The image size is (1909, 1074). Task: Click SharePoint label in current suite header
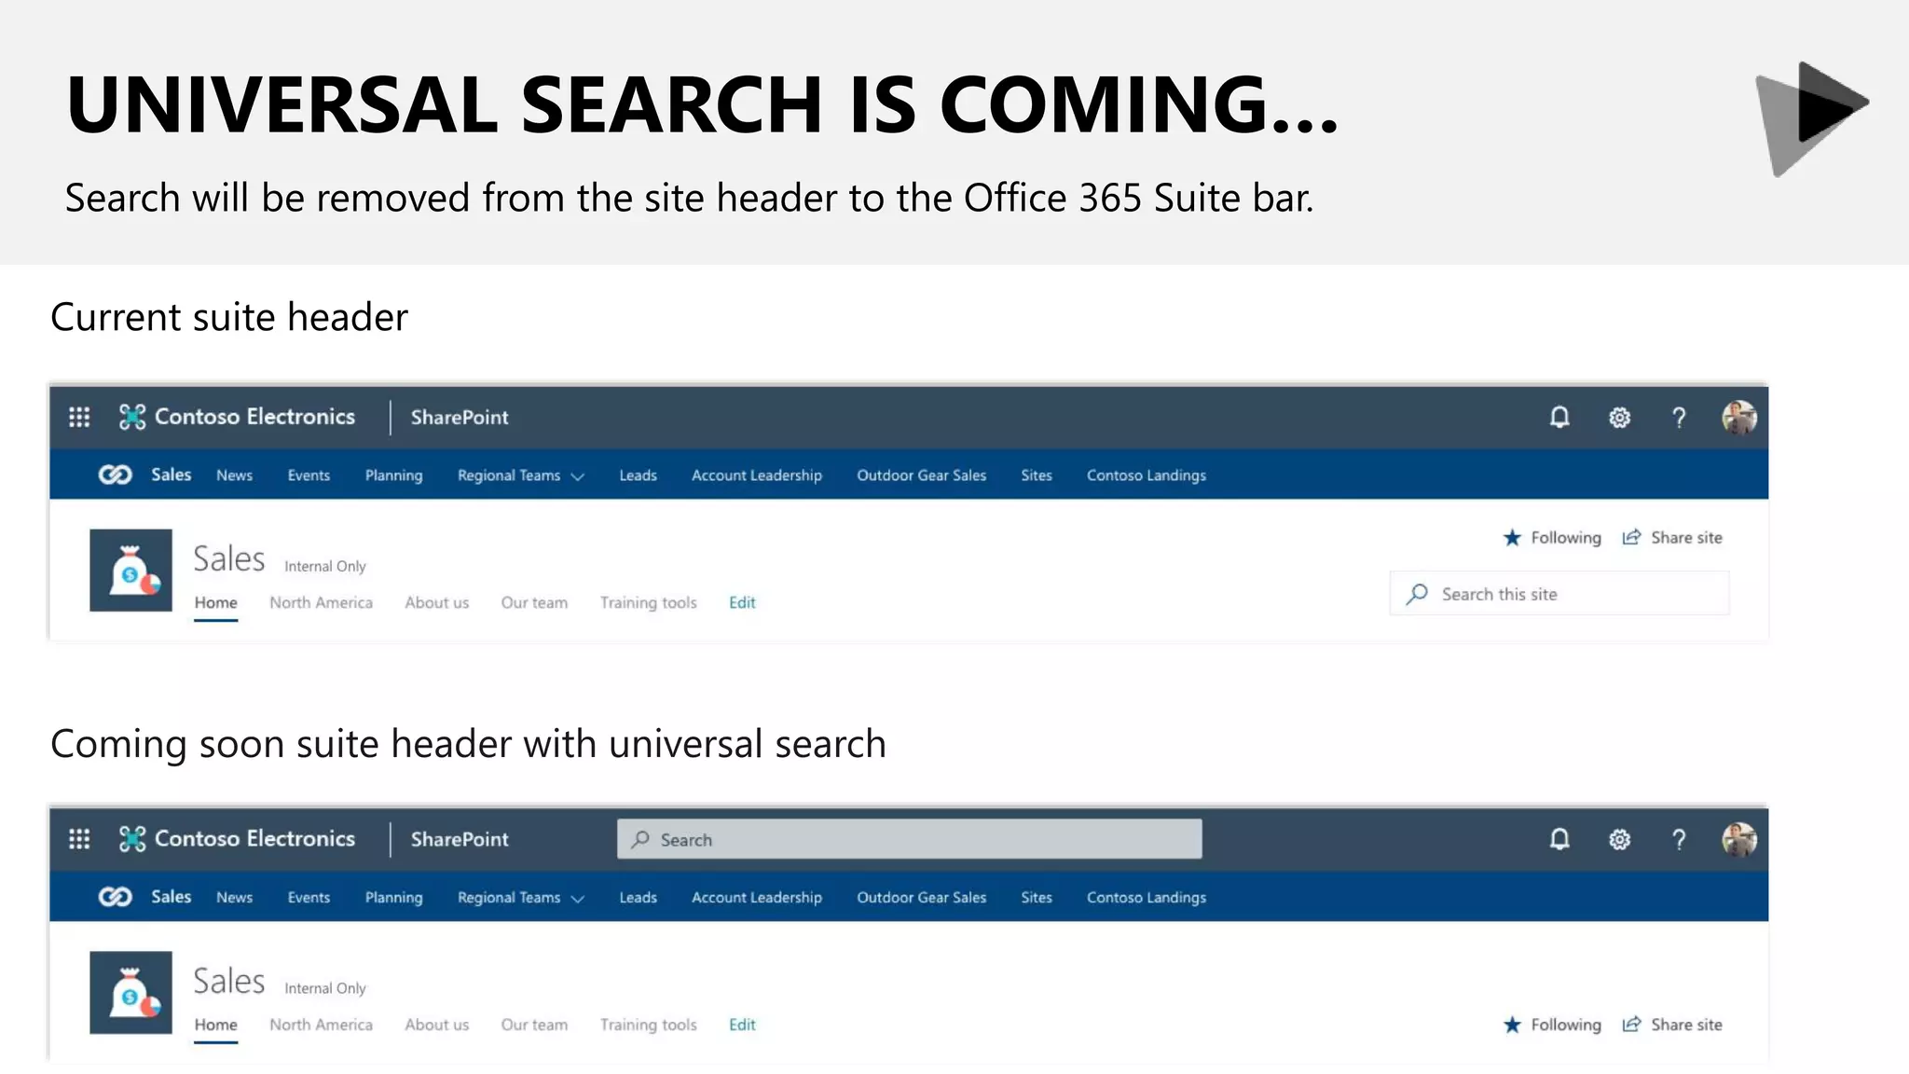[x=460, y=418]
